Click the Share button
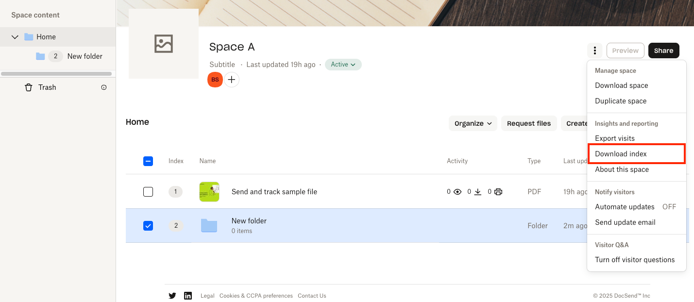The image size is (694, 302). pyautogui.click(x=663, y=50)
